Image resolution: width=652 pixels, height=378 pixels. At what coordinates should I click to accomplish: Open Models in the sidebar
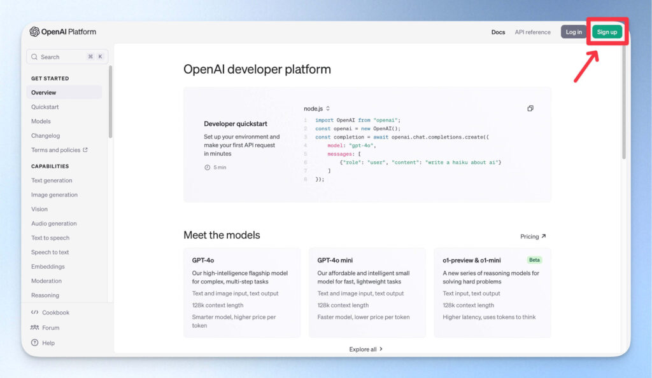[x=41, y=121]
